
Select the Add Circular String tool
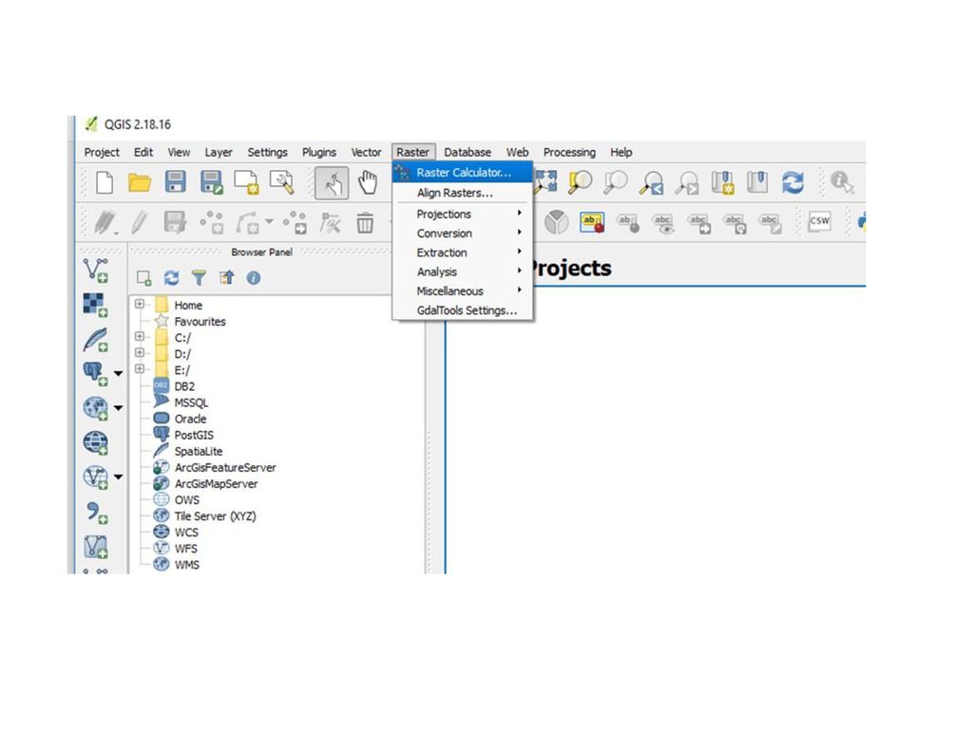(x=248, y=222)
